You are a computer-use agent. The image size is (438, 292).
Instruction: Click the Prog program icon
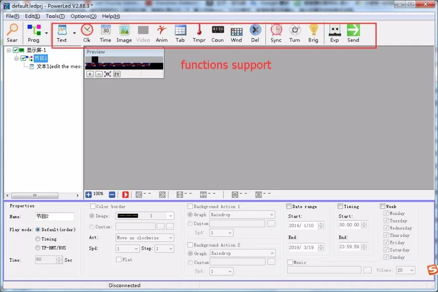pos(34,33)
